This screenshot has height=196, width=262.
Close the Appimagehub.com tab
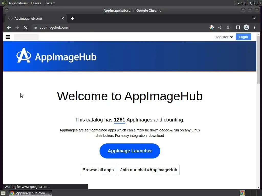[x=63, y=18]
